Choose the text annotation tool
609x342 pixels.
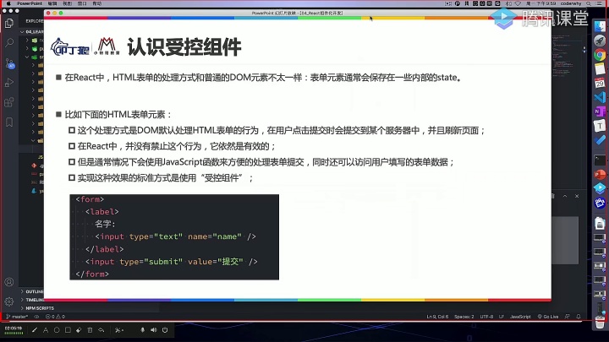coord(46,330)
